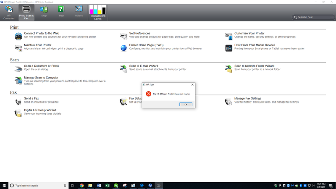
Task: Click OK in the HP Scan dialog
Action: (x=186, y=104)
